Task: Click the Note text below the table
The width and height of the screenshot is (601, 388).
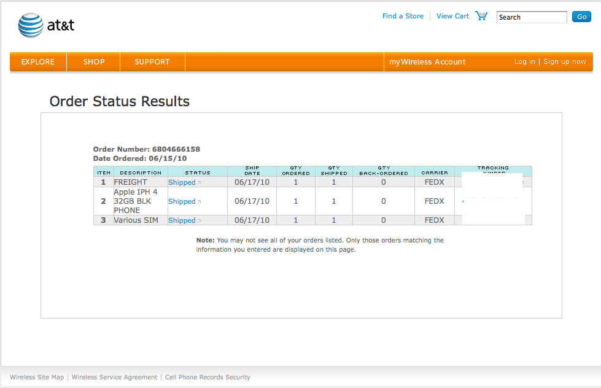Action: (320, 245)
